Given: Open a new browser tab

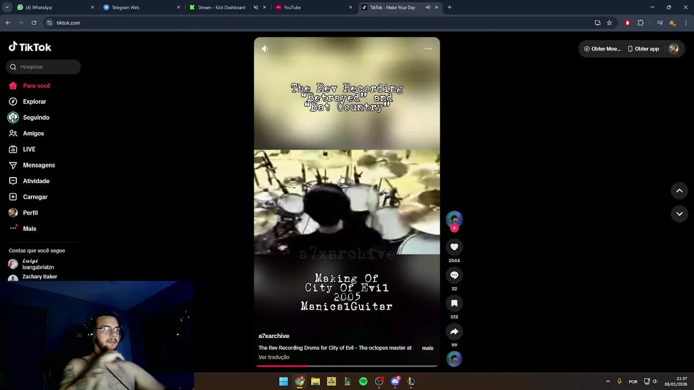Looking at the screenshot, I should (449, 8).
